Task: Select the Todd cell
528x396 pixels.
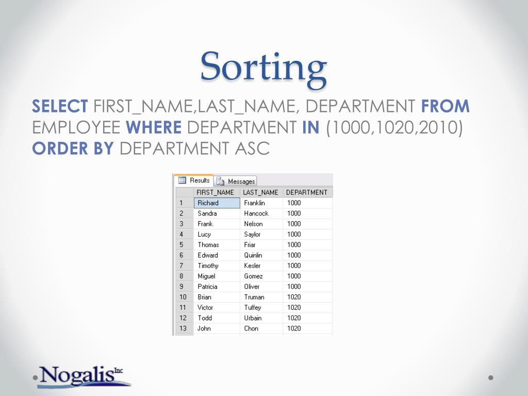Action: [x=217, y=318]
